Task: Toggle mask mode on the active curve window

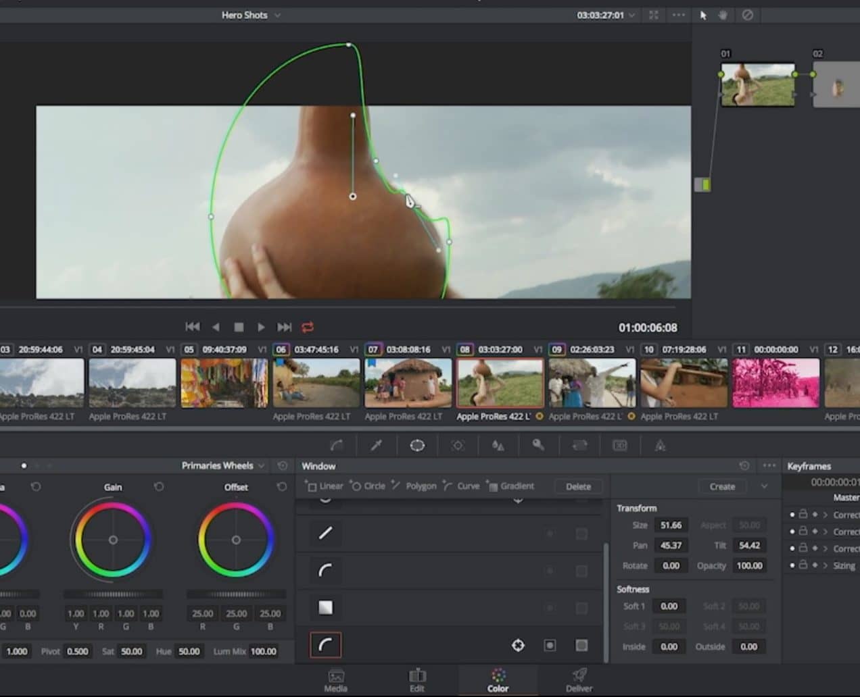Action: point(581,646)
